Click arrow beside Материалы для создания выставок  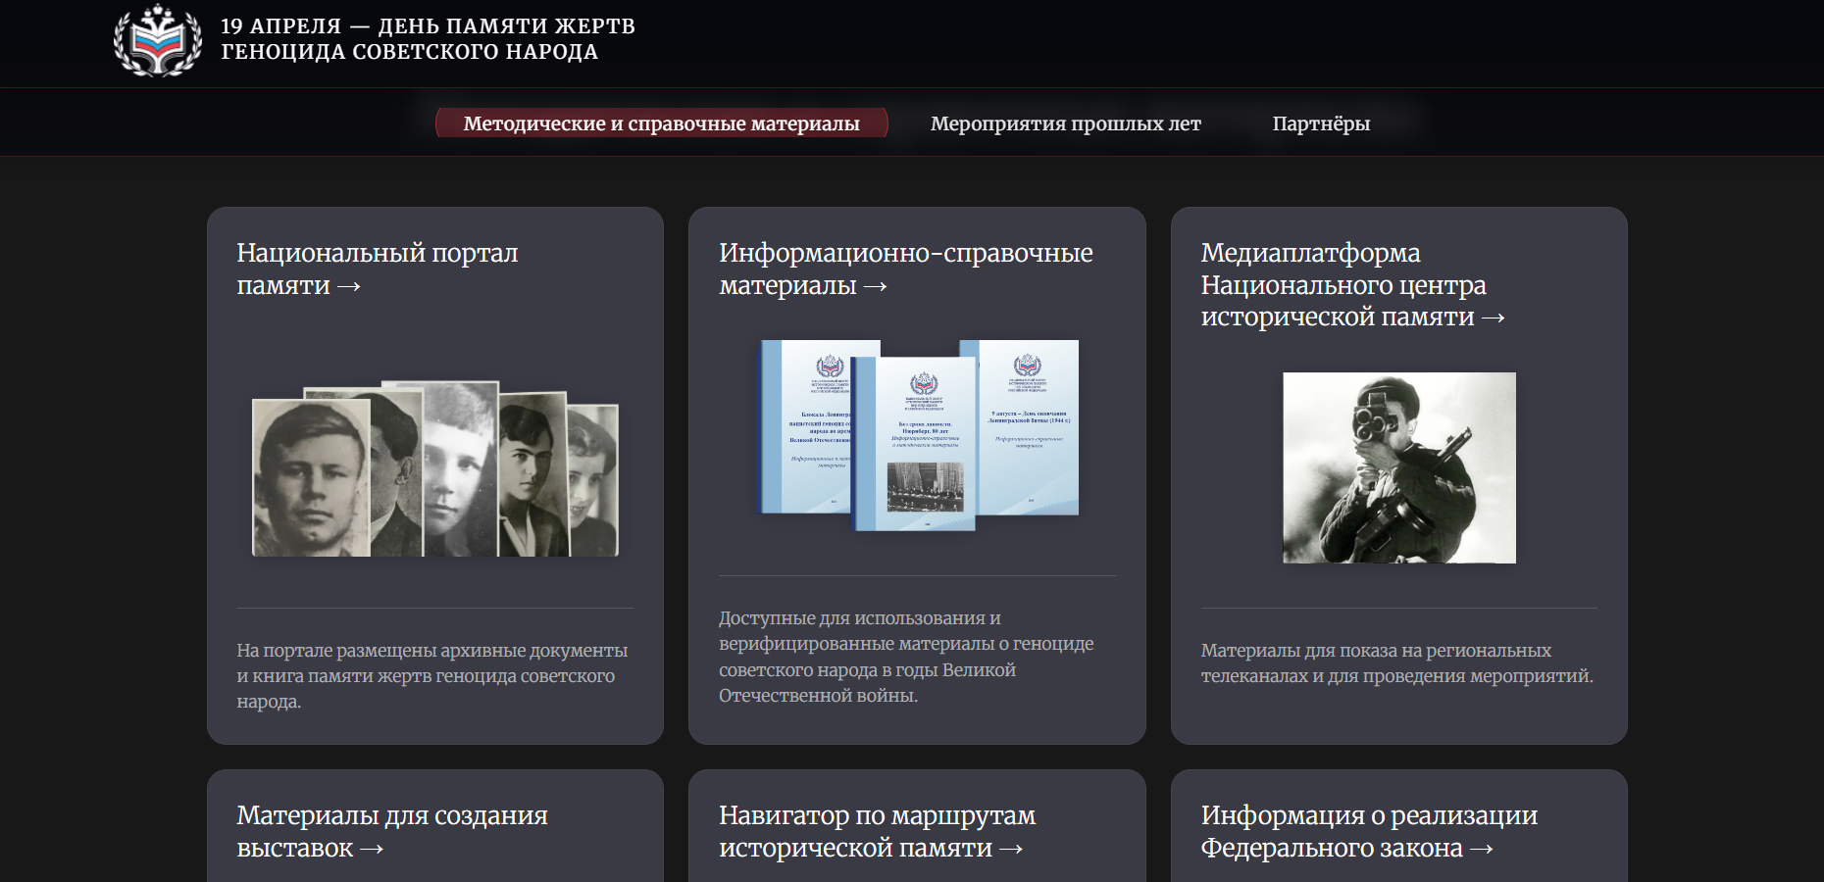pyautogui.click(x=372, y=850)
